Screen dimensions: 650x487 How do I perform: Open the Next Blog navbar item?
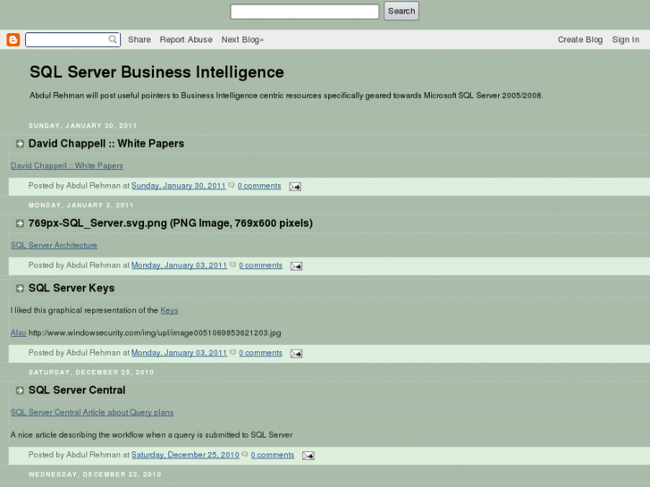click(242, 39)
